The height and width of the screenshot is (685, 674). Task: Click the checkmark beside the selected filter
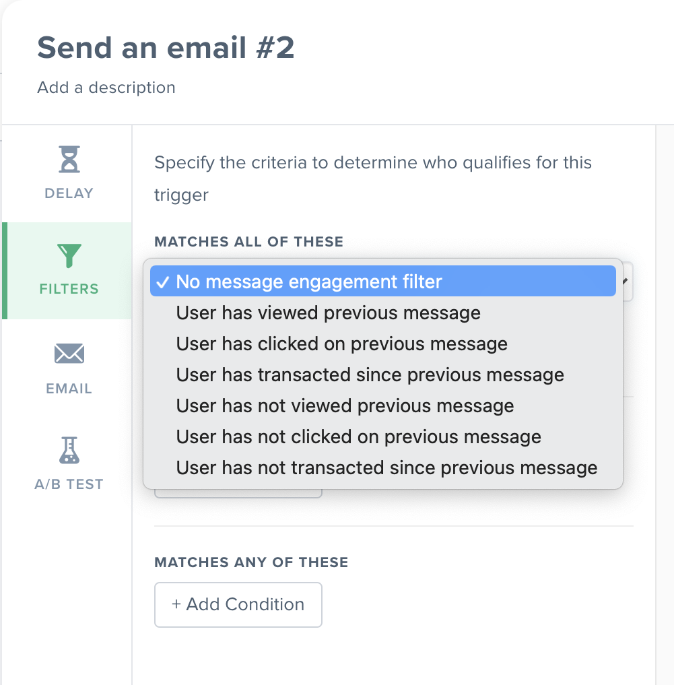[x=162, y=282]
